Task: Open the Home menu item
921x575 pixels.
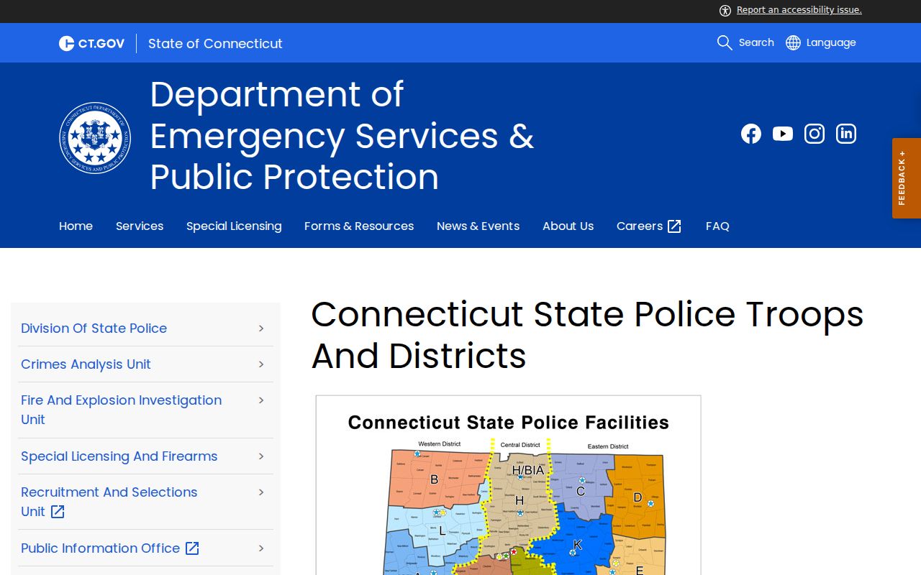Action: point(76,226)
